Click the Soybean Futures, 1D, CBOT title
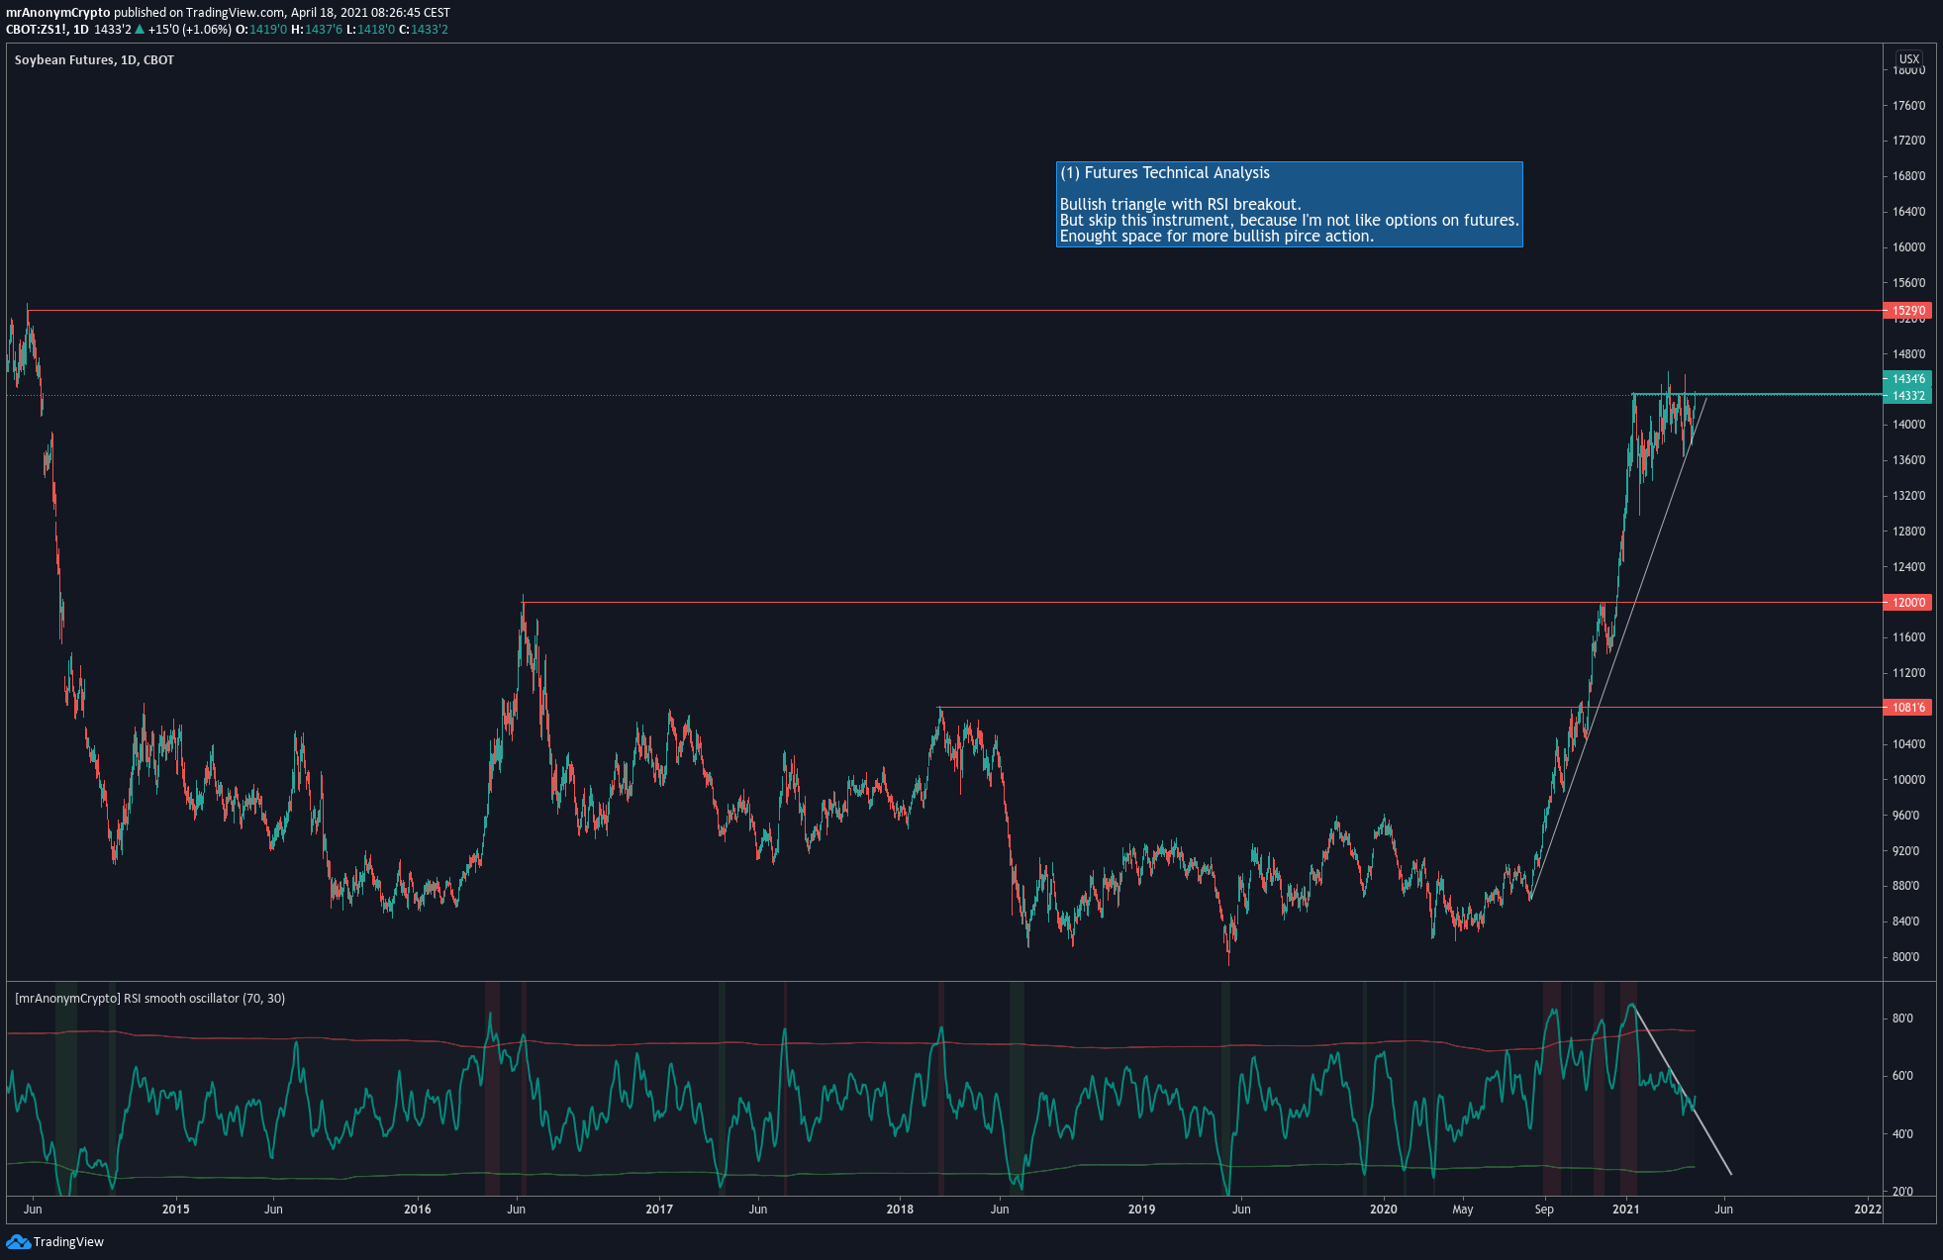 pyautogui.click(x=94, y=60)
